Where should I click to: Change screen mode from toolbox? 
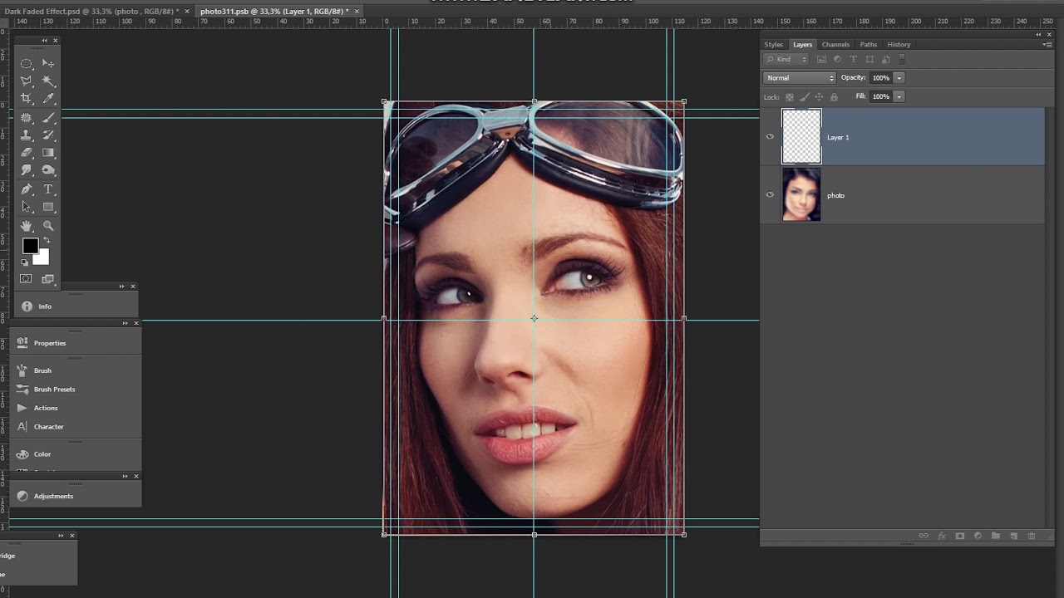(47, 279)
